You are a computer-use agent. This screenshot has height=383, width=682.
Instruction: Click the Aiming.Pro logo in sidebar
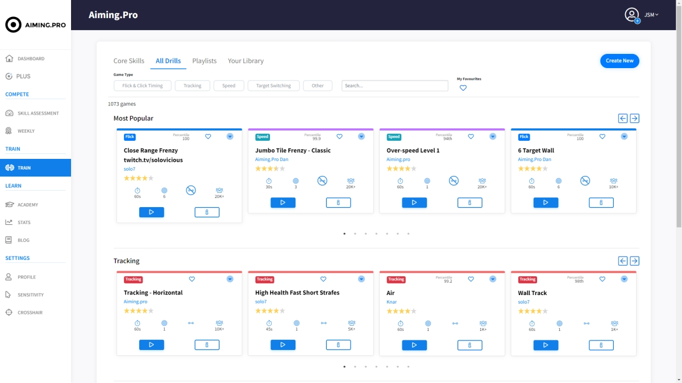tap(35, 25)
